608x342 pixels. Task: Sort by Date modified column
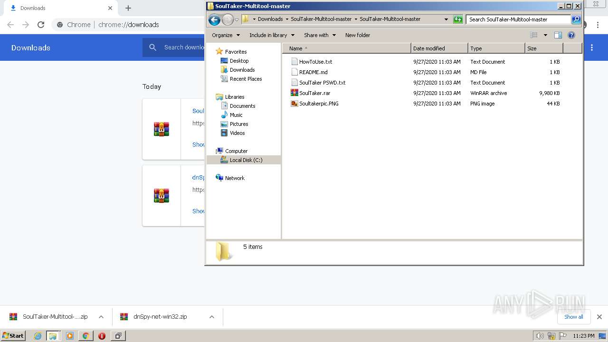pyautogui.click(x=439, y=48)
